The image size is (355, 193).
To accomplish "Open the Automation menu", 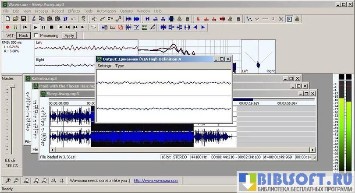I will point(106,11).
